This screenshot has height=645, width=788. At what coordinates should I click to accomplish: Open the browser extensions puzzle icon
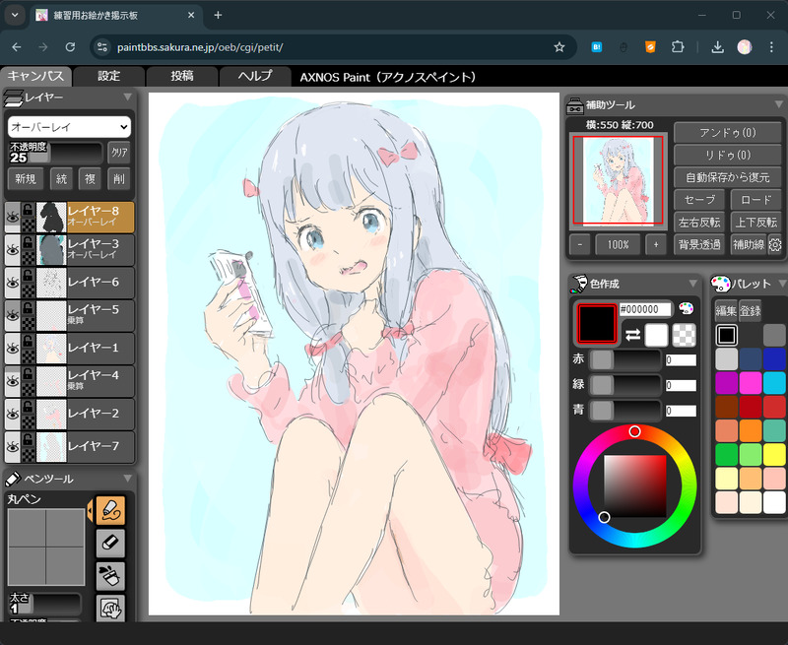pyautogui.click(x=678, y=47)
